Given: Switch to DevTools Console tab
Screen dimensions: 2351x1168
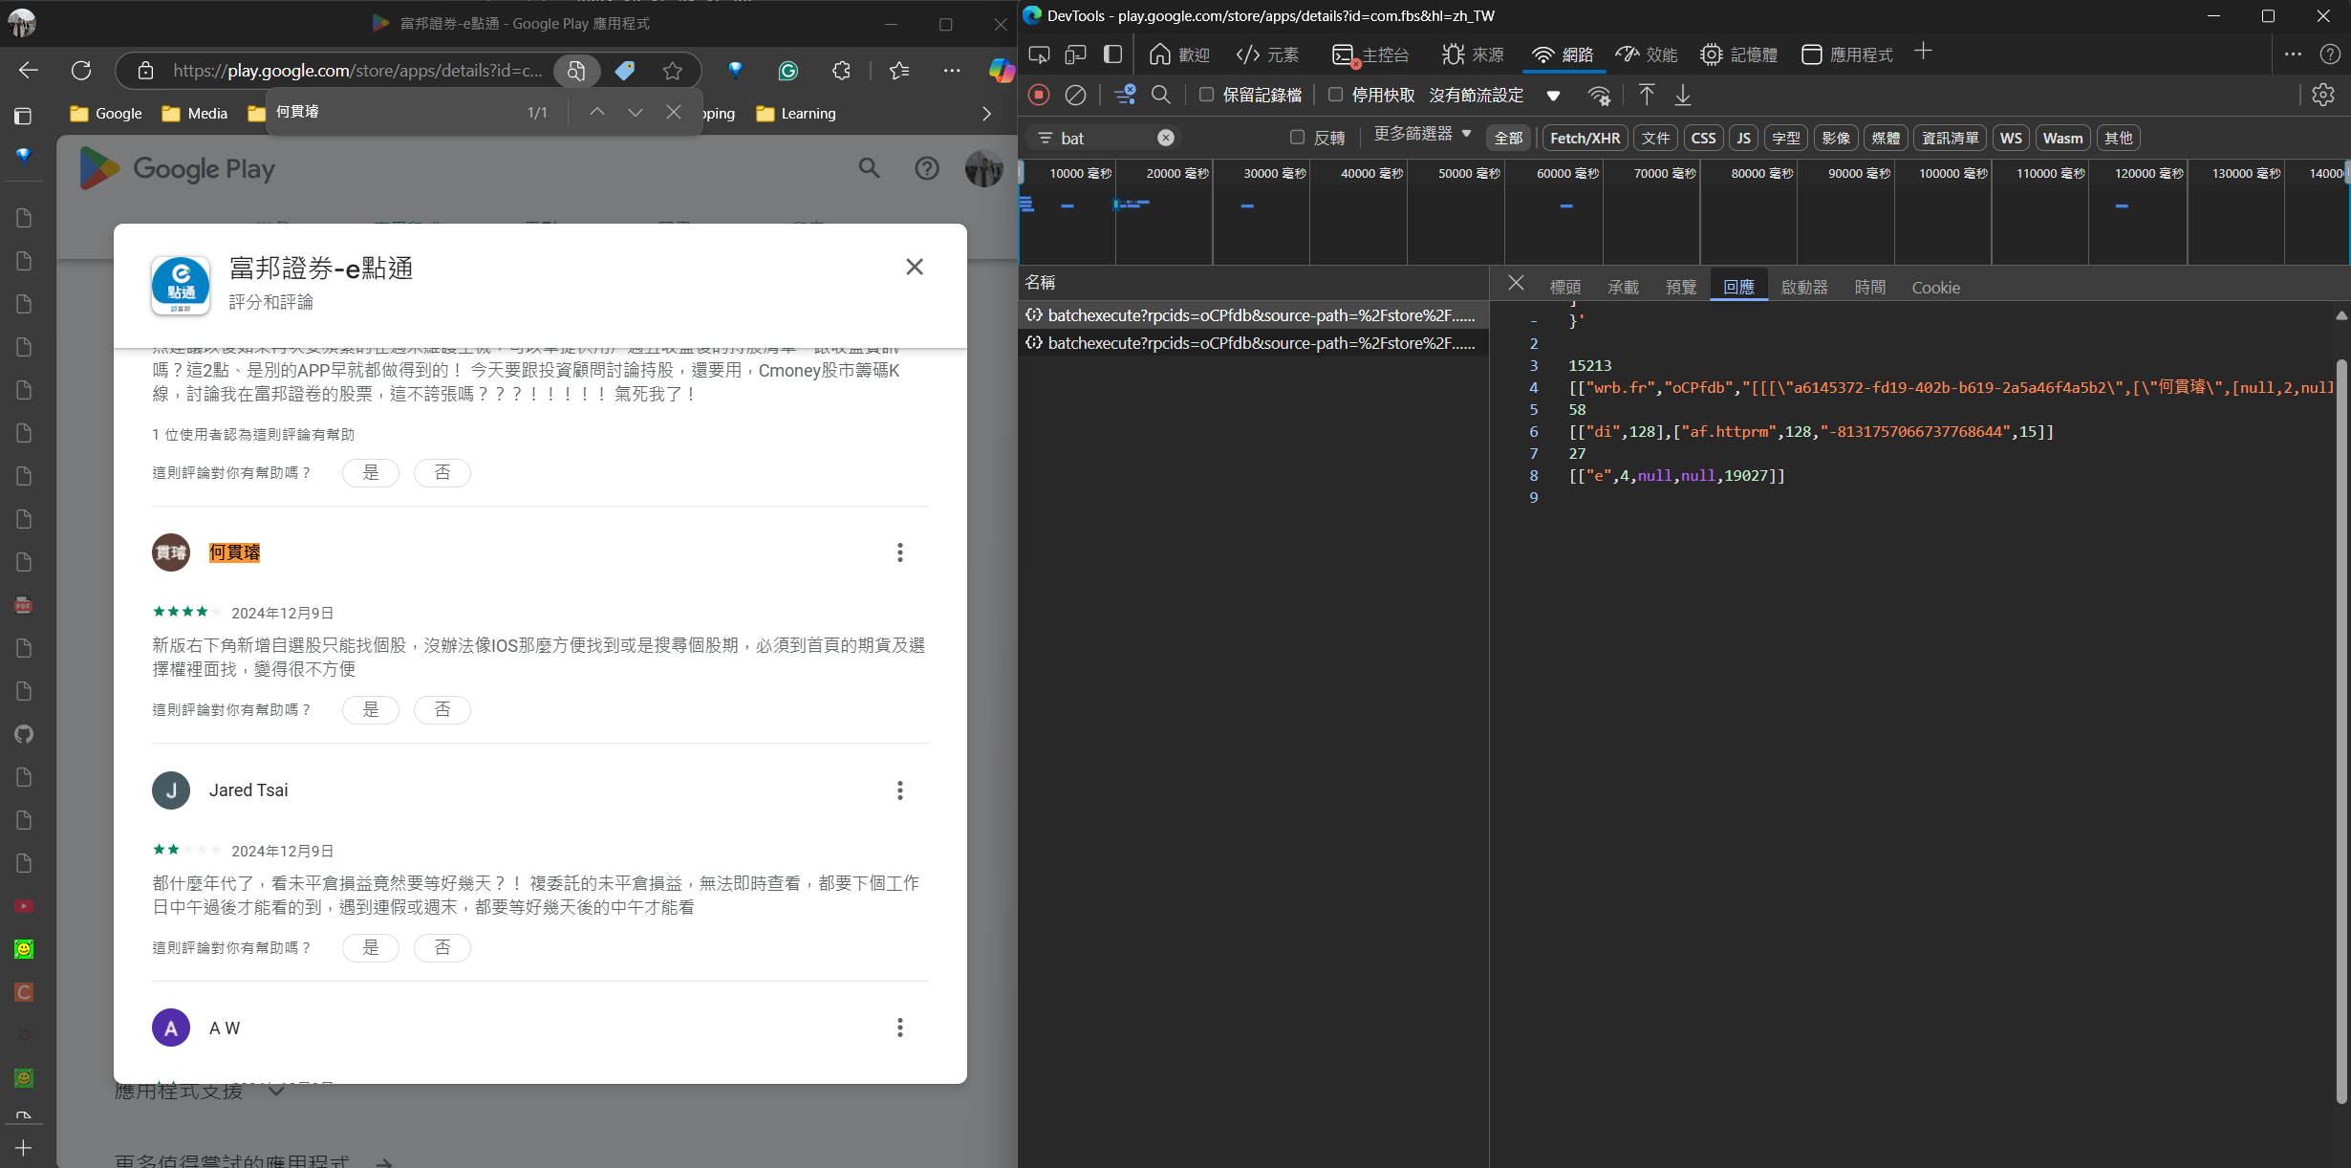Looking at the screenshot, I should tap(1370, 54).
